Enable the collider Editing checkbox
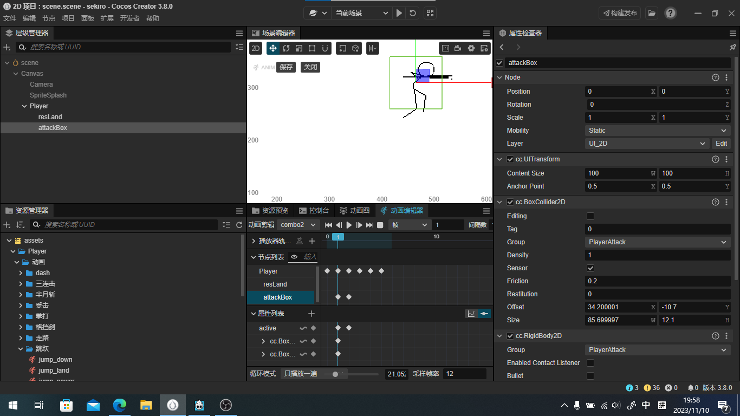Image resolution: width=740 pixels, height=416 pixels. (590, 216)
